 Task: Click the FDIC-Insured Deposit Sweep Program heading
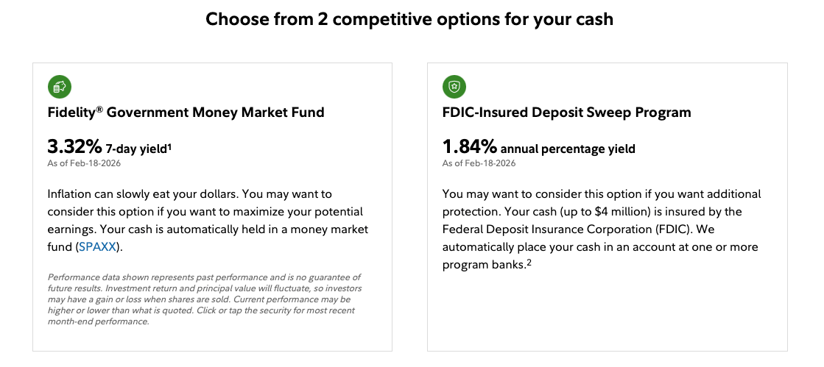click(566, 113)
